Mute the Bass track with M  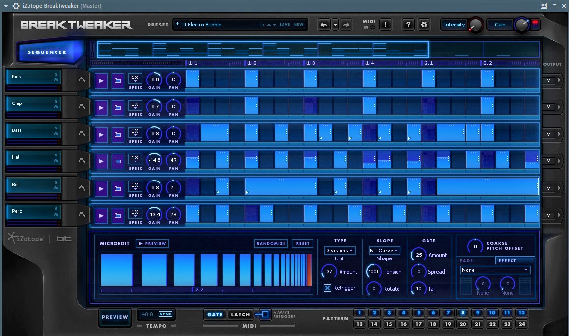(x=56, y=133)
